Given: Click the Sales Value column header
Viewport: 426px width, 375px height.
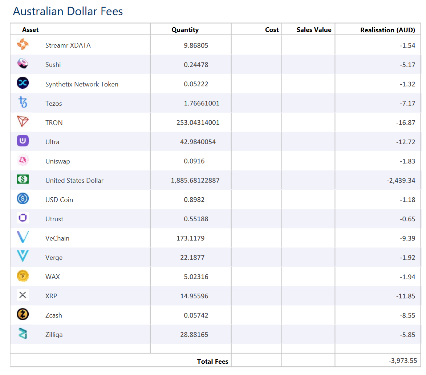Looking at the screenshot, I should click(x=314, y=30).
